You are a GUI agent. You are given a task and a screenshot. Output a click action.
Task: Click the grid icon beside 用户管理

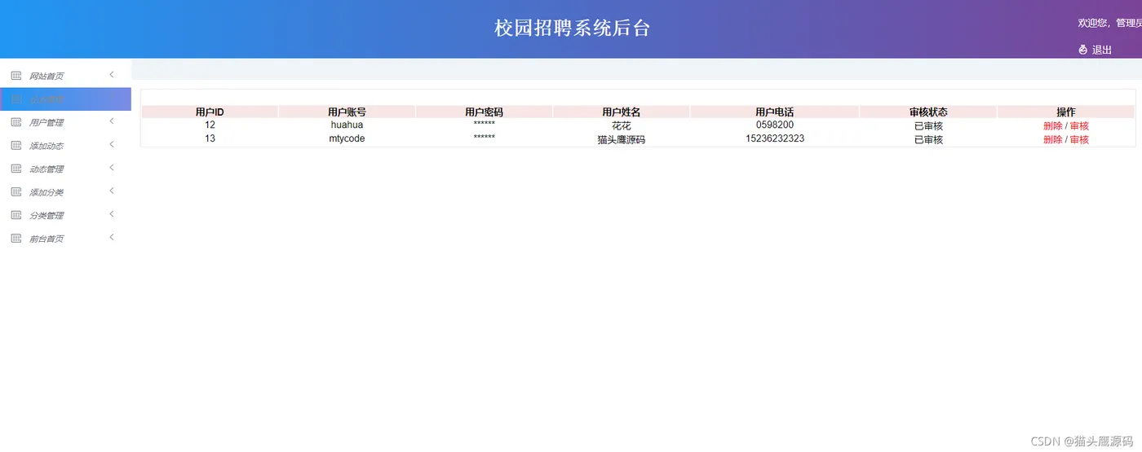tap(15, 122)
